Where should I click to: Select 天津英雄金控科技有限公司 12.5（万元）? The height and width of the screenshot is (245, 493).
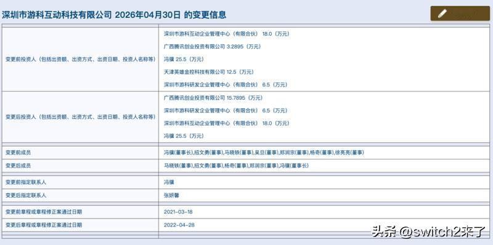[x=209, y=72]
